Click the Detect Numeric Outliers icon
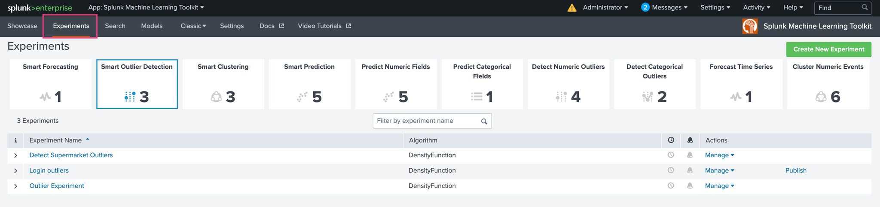Image resolution: width=880 pixels, height=207 pixels. point(561,97)
